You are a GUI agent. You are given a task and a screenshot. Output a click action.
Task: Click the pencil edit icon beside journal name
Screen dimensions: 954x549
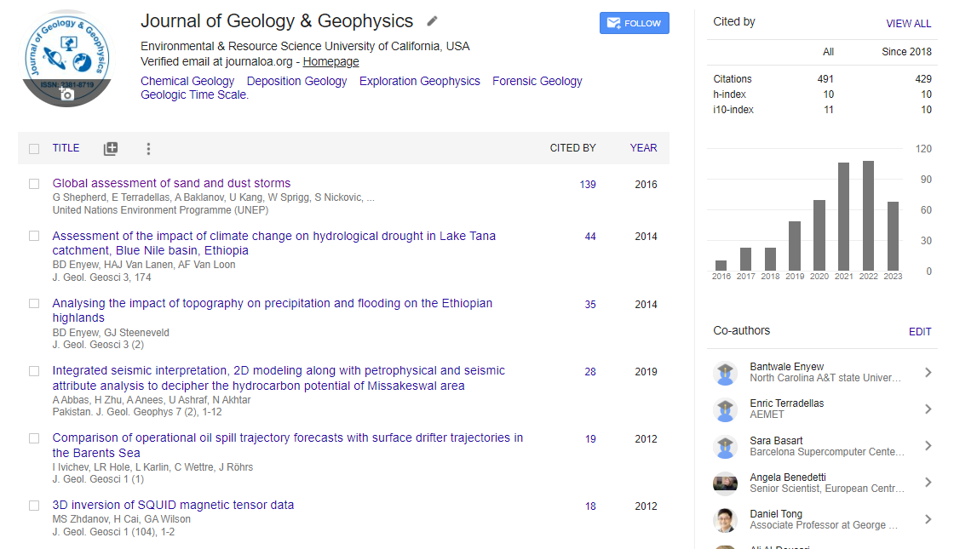pyautogui.click(x=433, y=21)
